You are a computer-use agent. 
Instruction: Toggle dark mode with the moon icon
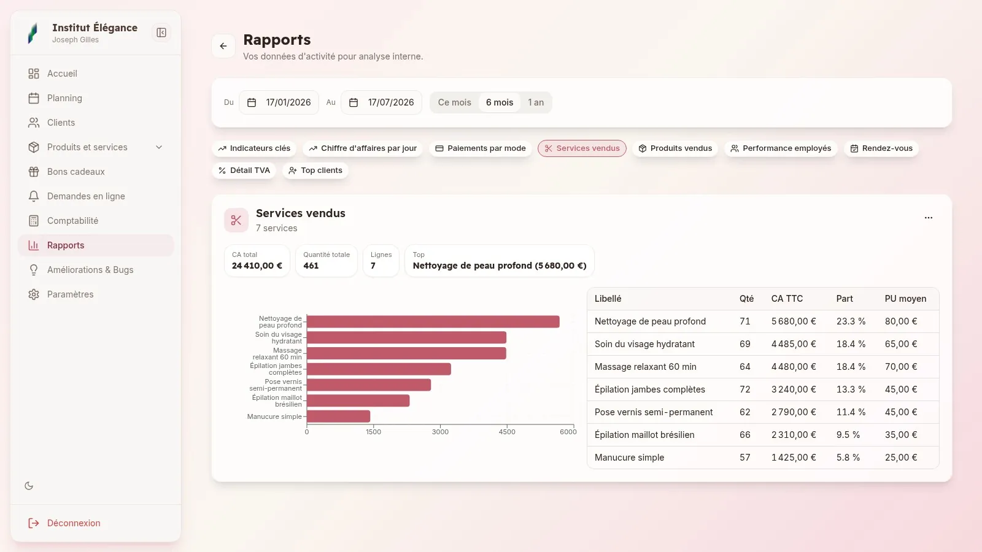click(29, 486)
